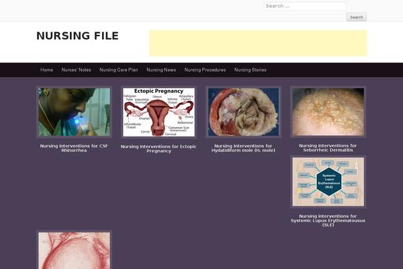Select the Nursing Stories menu item
The height and width of the screenshot is (269, 403).
pos(250,70)
